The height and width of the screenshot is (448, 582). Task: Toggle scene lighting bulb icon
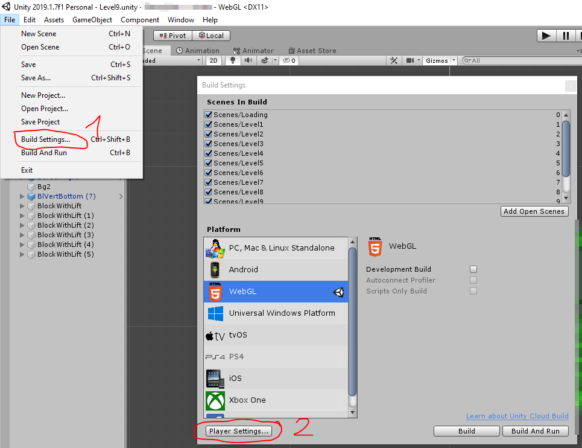[x=233, y=60]
